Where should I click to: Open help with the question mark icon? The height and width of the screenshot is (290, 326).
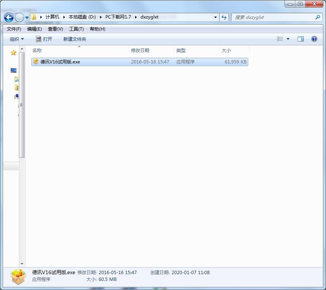click(314, 39)
